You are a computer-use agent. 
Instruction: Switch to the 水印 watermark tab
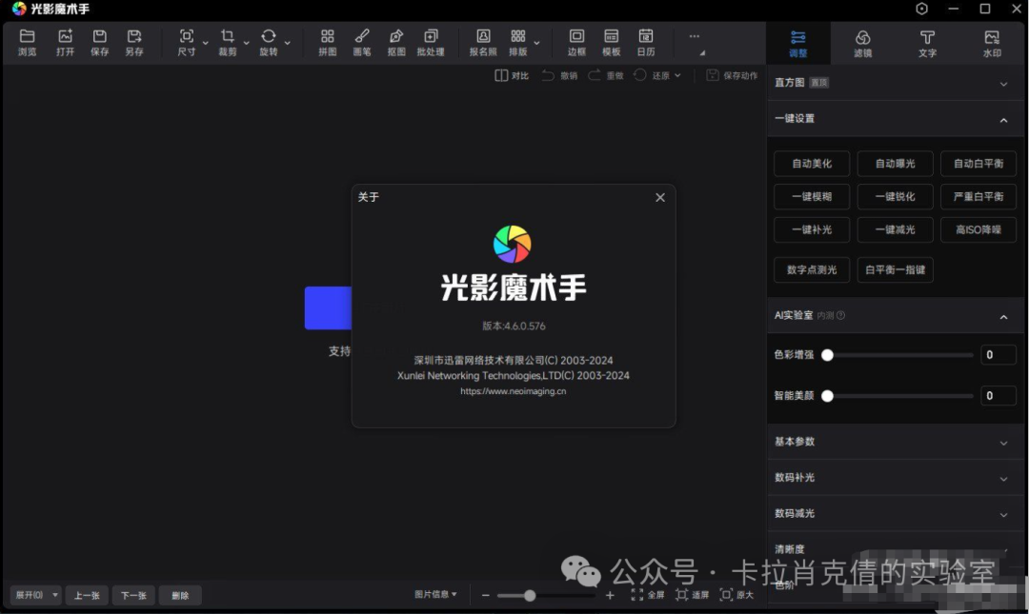click(992, 43)
